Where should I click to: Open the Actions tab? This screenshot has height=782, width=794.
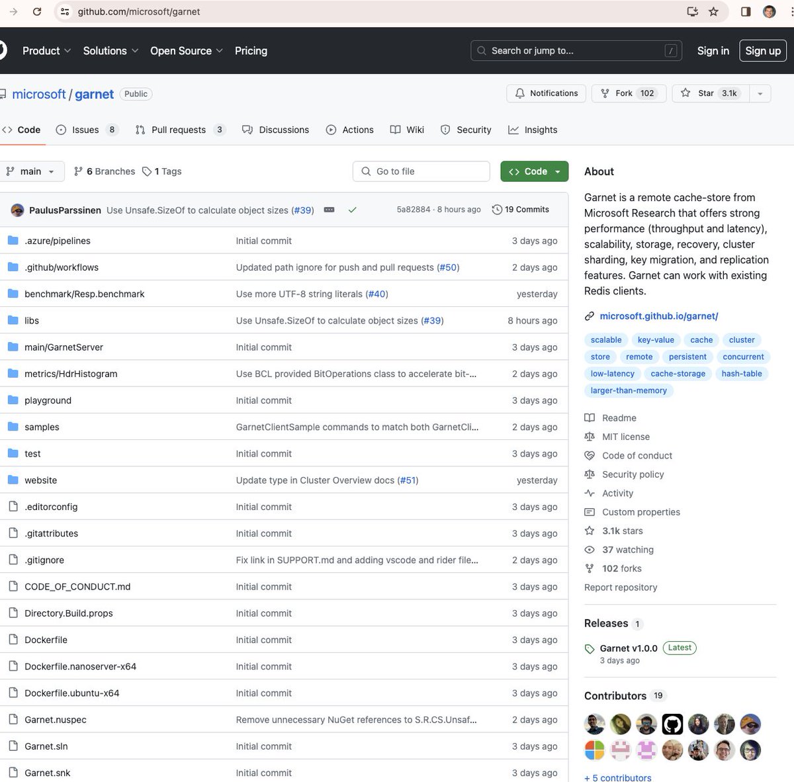tap(350, 130)
